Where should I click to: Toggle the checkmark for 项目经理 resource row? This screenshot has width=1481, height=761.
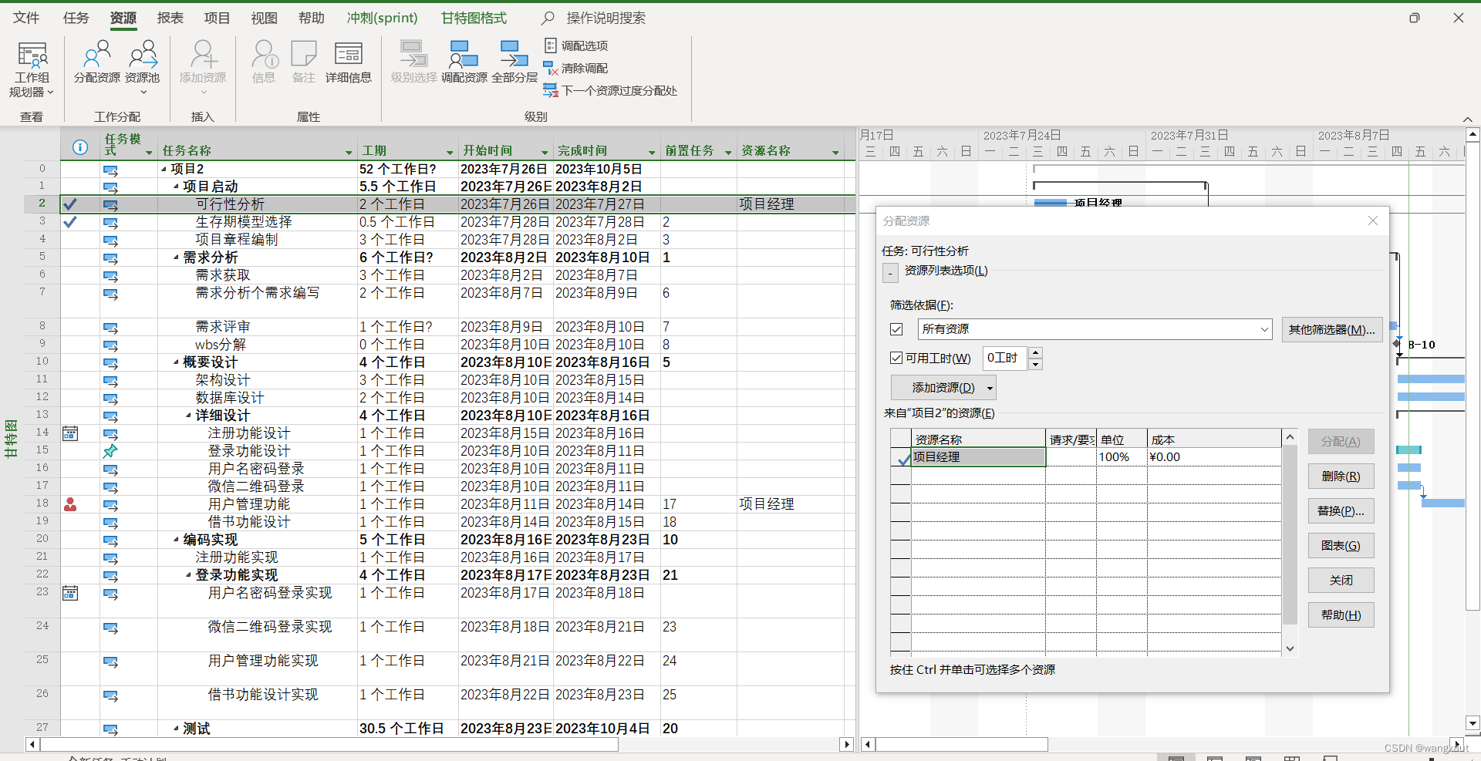tap(902, 458)
